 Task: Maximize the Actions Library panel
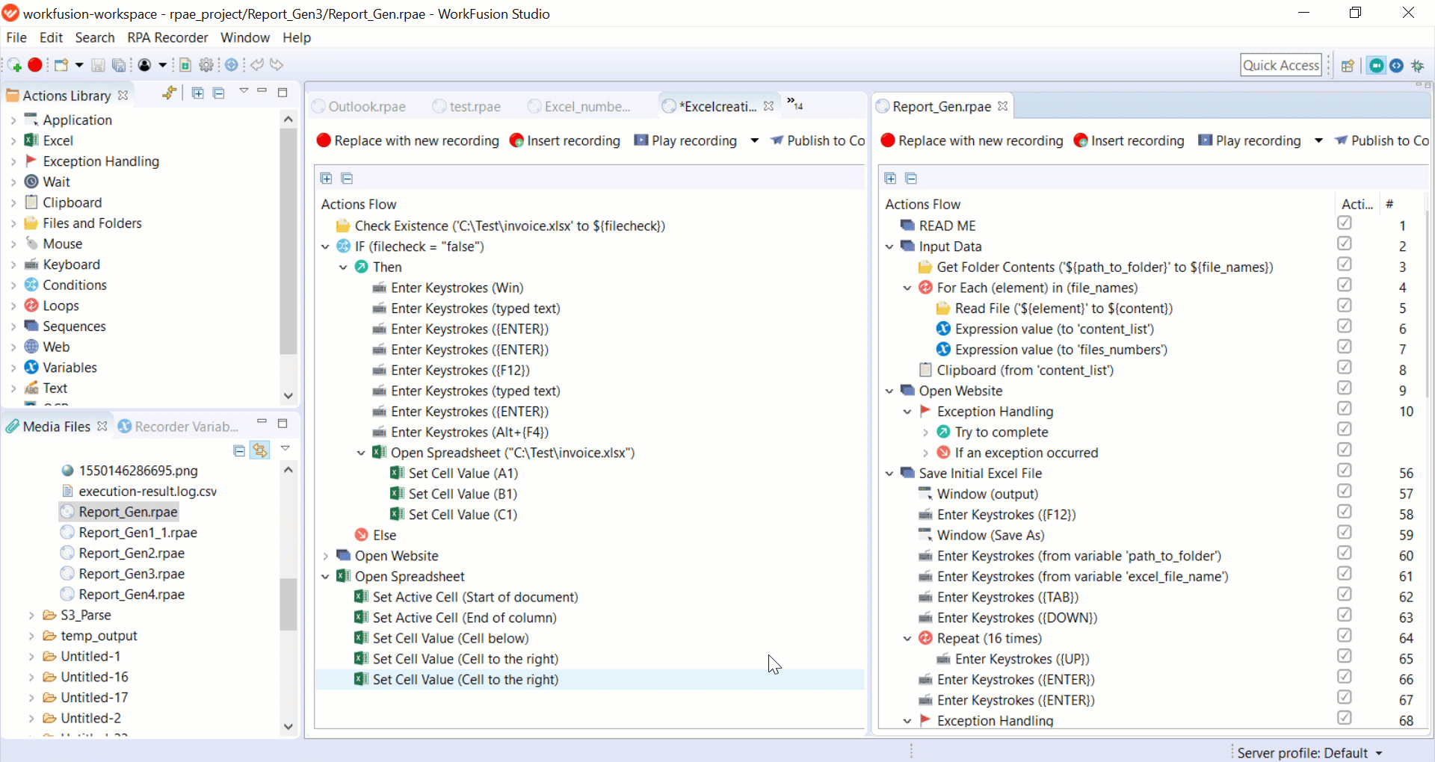[x=283, y=93]
